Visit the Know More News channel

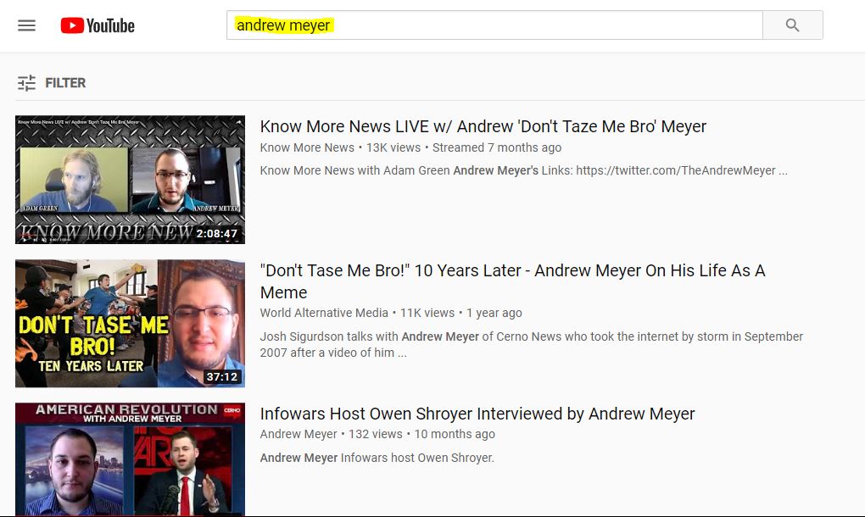pyautogui.click(x=307, y=147)
